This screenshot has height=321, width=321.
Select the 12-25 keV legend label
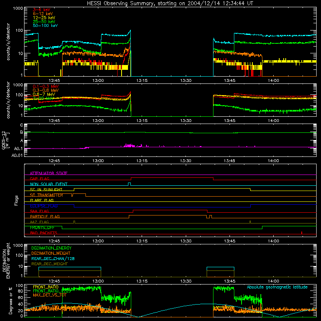(44, 18)
